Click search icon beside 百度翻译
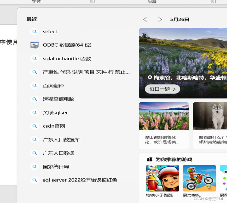This screenshot has height=203, width=227. [34, 86]
